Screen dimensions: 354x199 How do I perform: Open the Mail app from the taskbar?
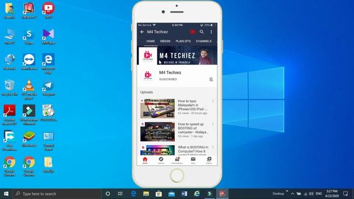(x=171, y=193)
